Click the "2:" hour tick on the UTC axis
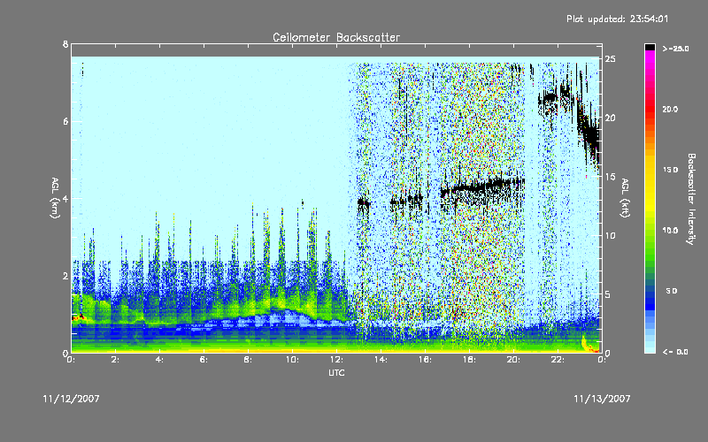 click(116, 360)
